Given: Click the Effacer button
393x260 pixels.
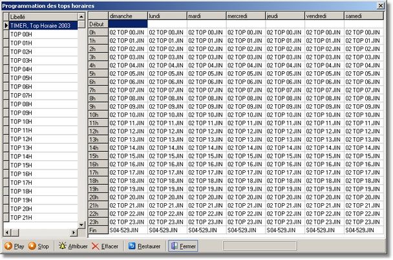Looking at the screenshot, I should (x=105, y=246).
